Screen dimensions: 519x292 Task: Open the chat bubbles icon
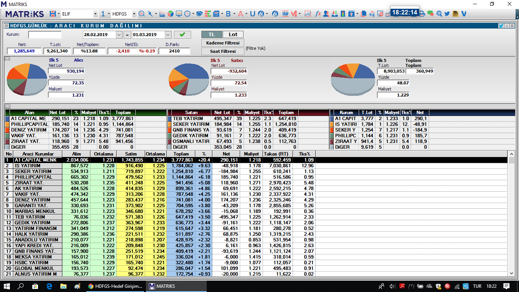point(430,14)
